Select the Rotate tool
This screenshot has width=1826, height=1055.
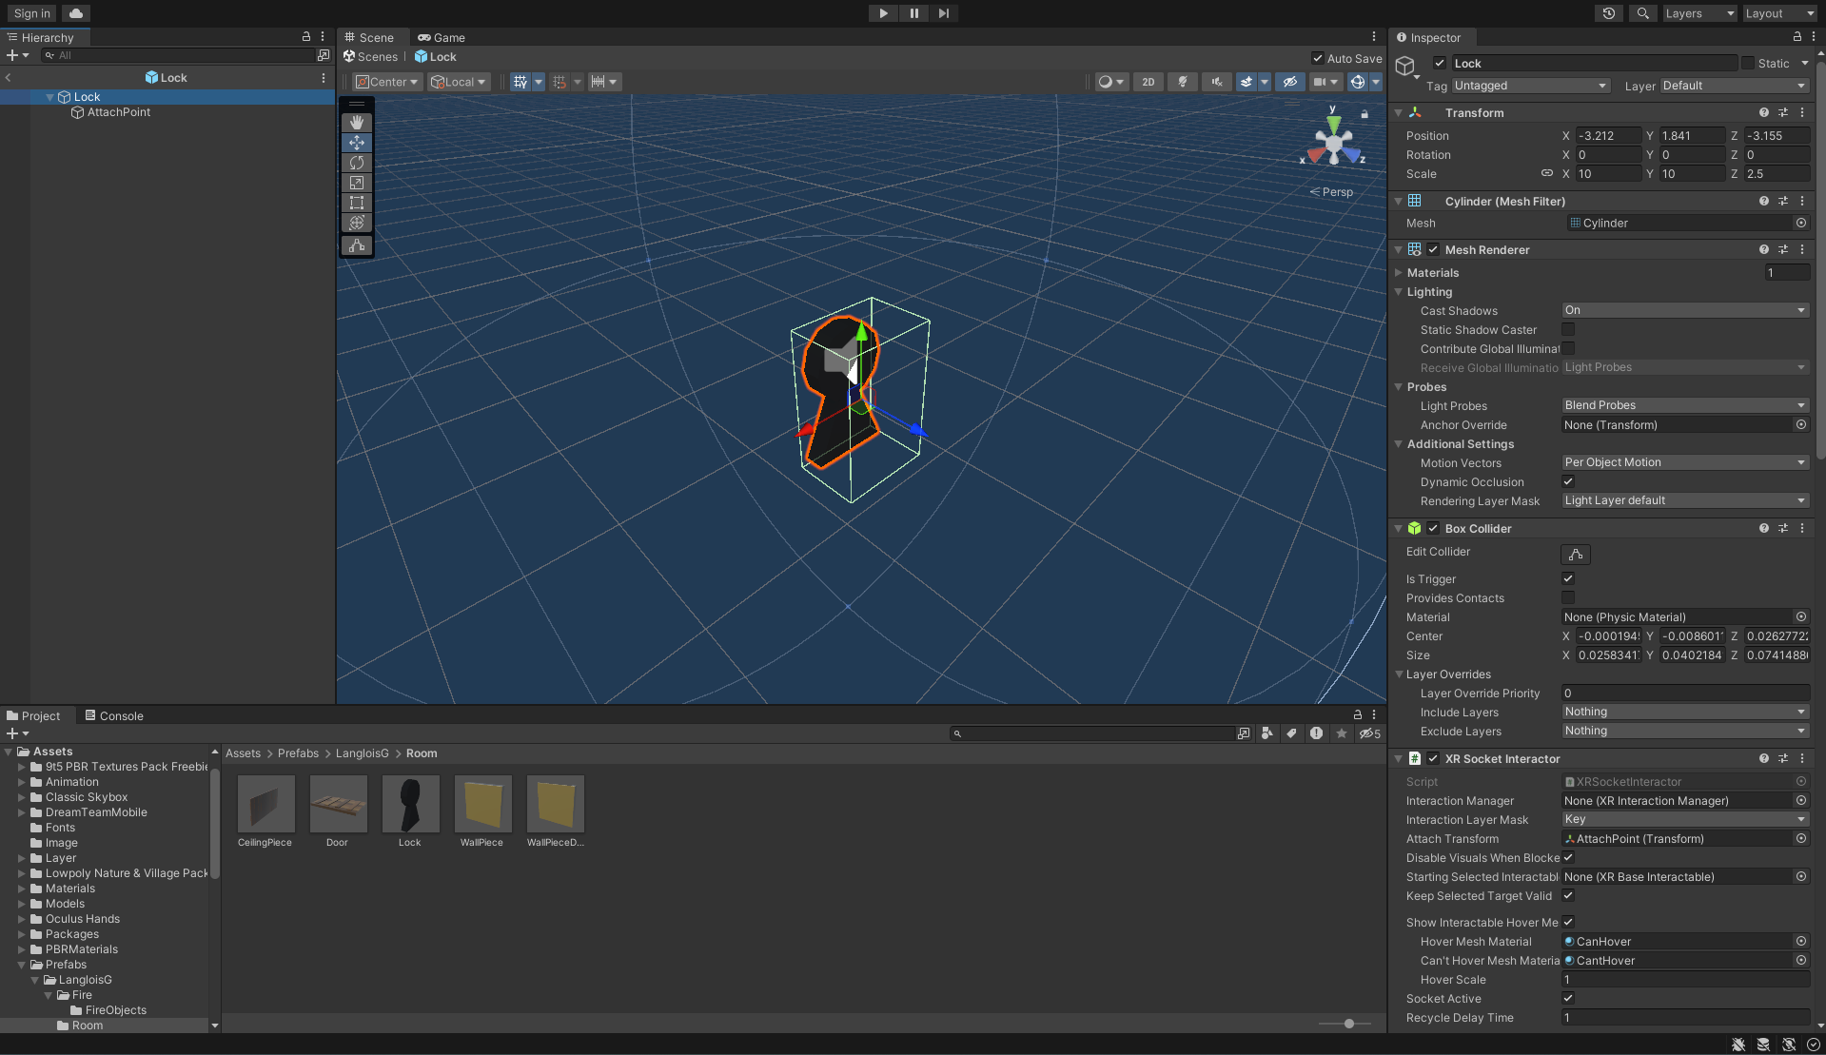coord(356,163)
